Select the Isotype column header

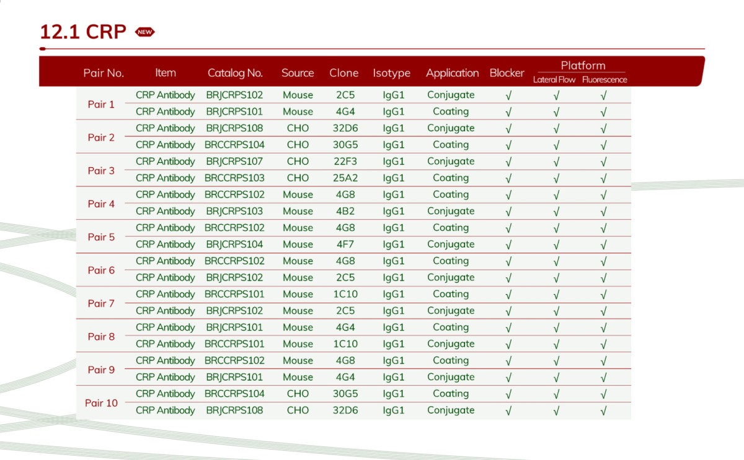tap(392, 73)
